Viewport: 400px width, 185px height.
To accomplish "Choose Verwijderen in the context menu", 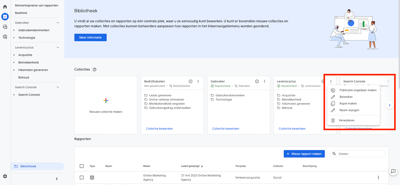I will 347,120.
